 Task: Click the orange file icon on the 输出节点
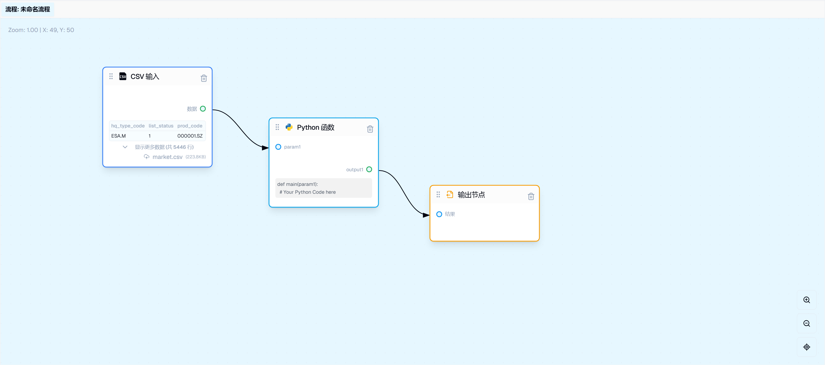pos(450,194)
